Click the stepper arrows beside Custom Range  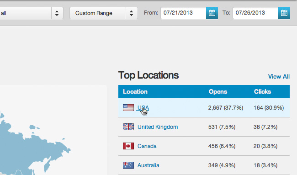coord(132,13)
